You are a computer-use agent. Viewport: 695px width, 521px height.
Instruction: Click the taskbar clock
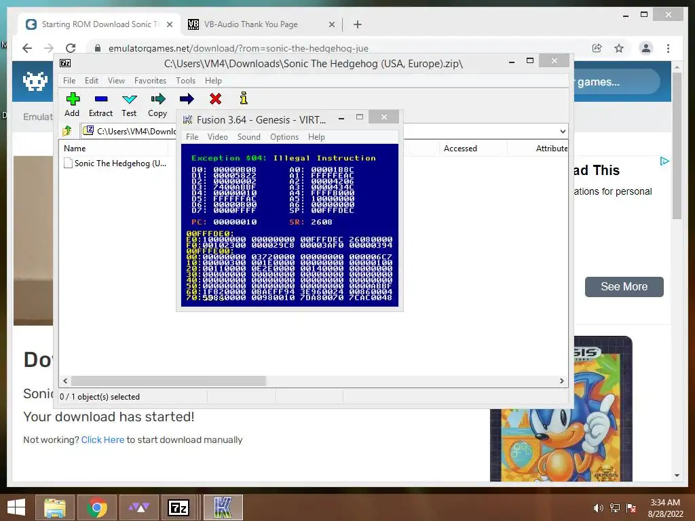(665, 508)
